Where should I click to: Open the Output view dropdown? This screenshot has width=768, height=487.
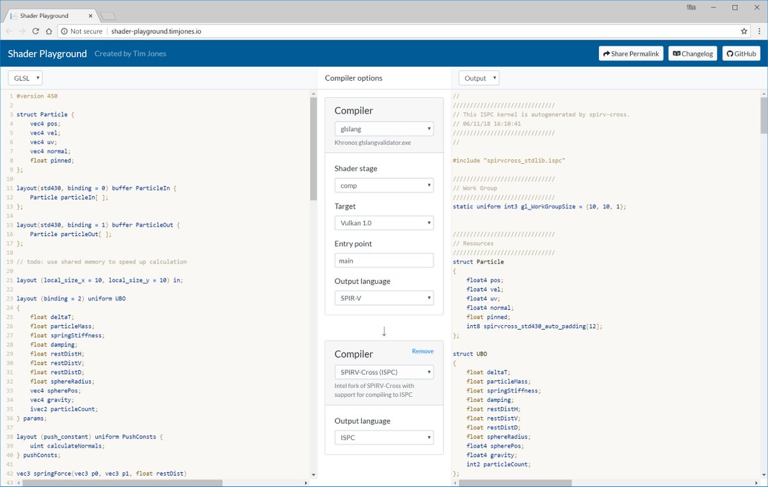pos(479,78)
